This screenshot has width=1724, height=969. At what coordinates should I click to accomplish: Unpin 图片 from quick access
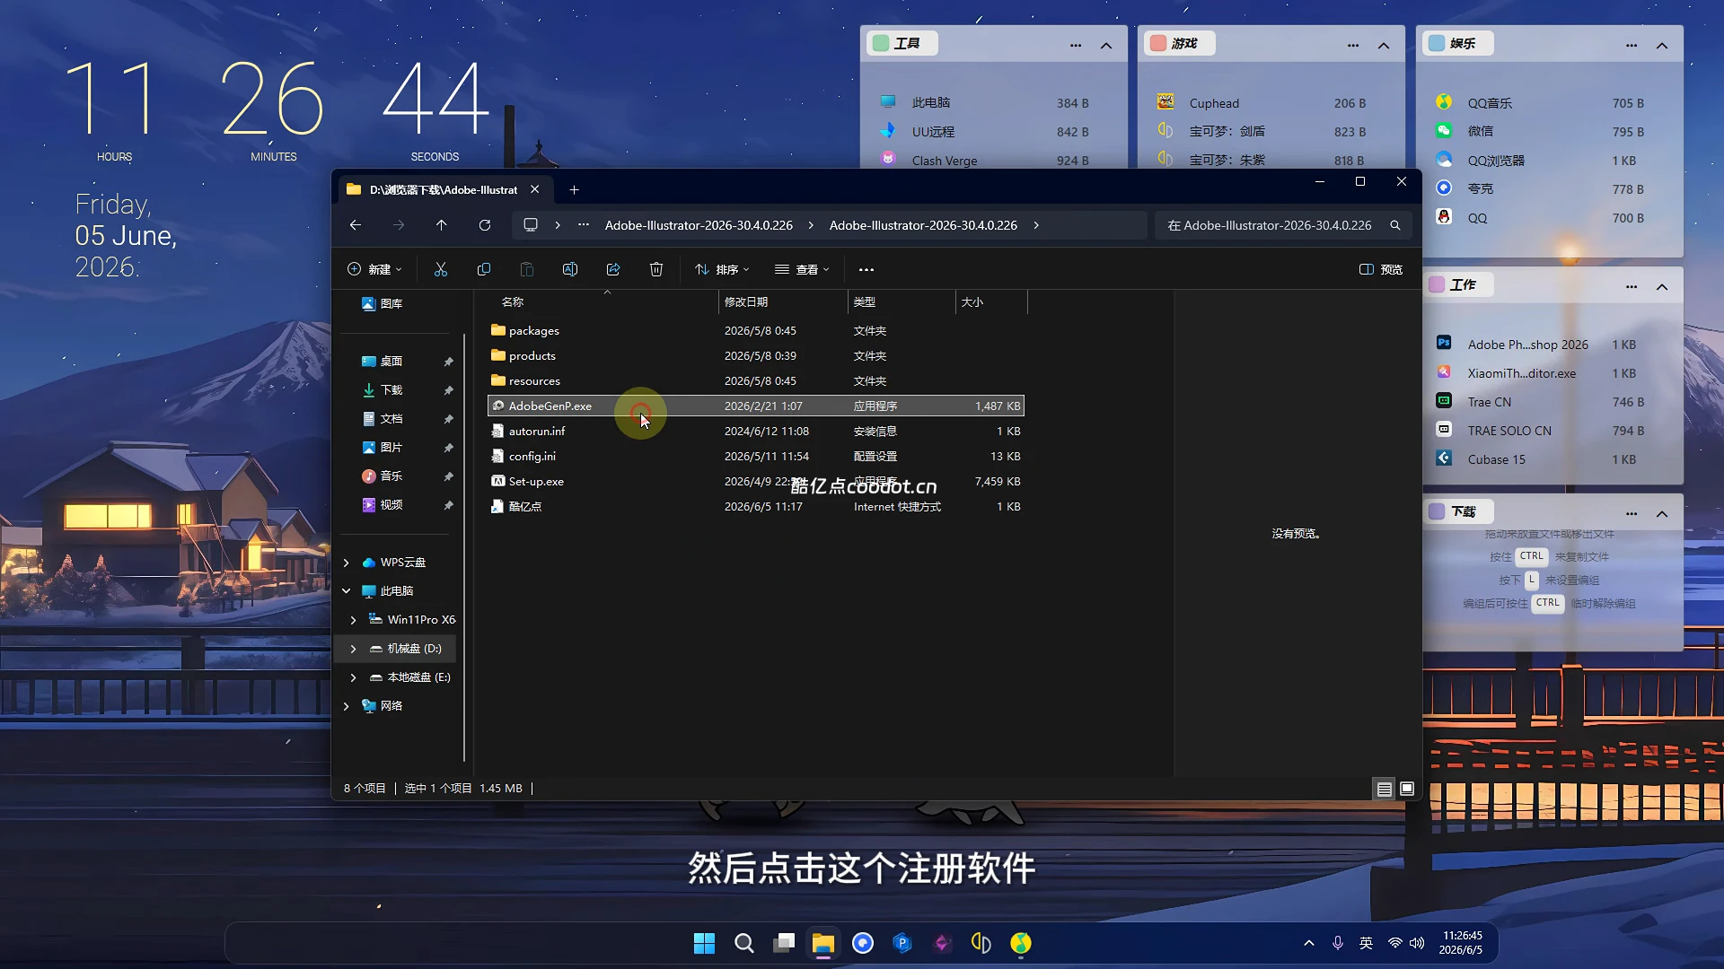click(x=448, y=448)
